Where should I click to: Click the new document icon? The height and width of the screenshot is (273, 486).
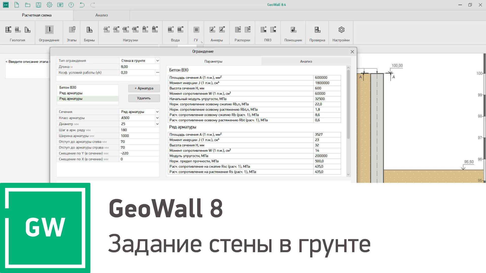click(x=17, y=5)
